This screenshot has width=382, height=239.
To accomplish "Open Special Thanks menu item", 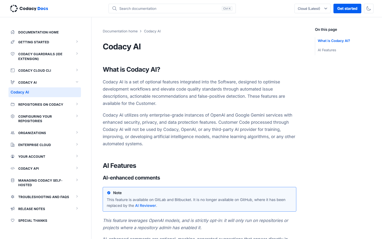I will coord(33,221).
